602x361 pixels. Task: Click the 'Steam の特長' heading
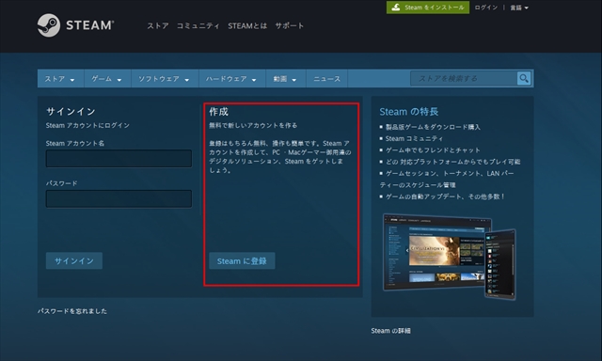coord(409,112)
